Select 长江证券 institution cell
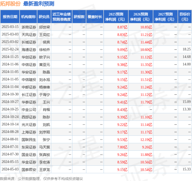The image size is (192, 181). pos(29,95)
